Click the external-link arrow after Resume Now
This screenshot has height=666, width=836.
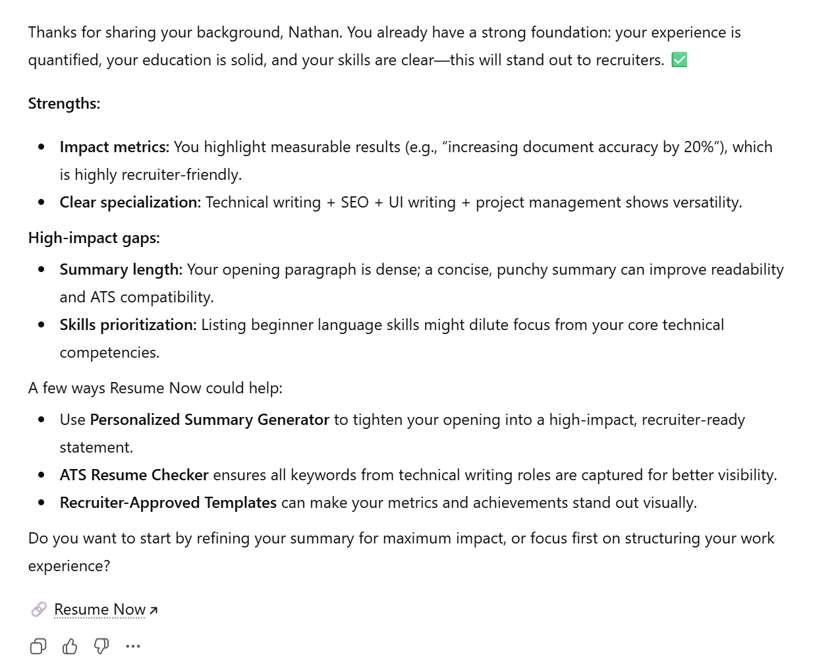[x=153, y=609]
